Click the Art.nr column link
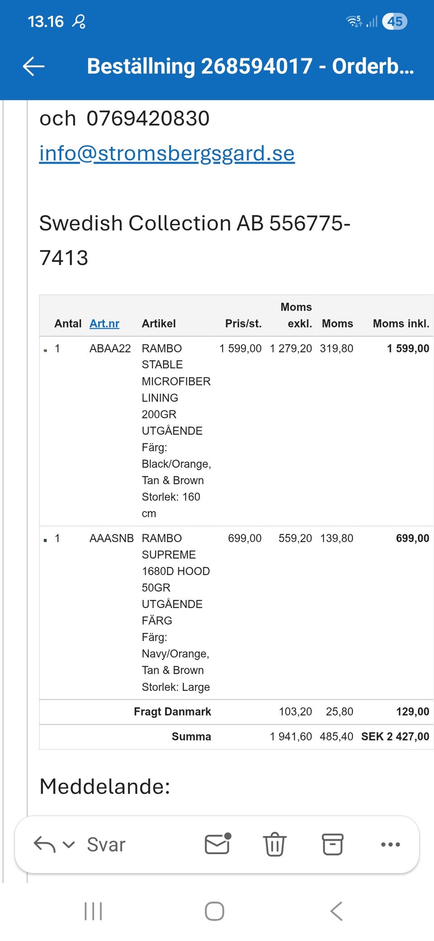Screen dimensions: 434x941 (104, 323)
